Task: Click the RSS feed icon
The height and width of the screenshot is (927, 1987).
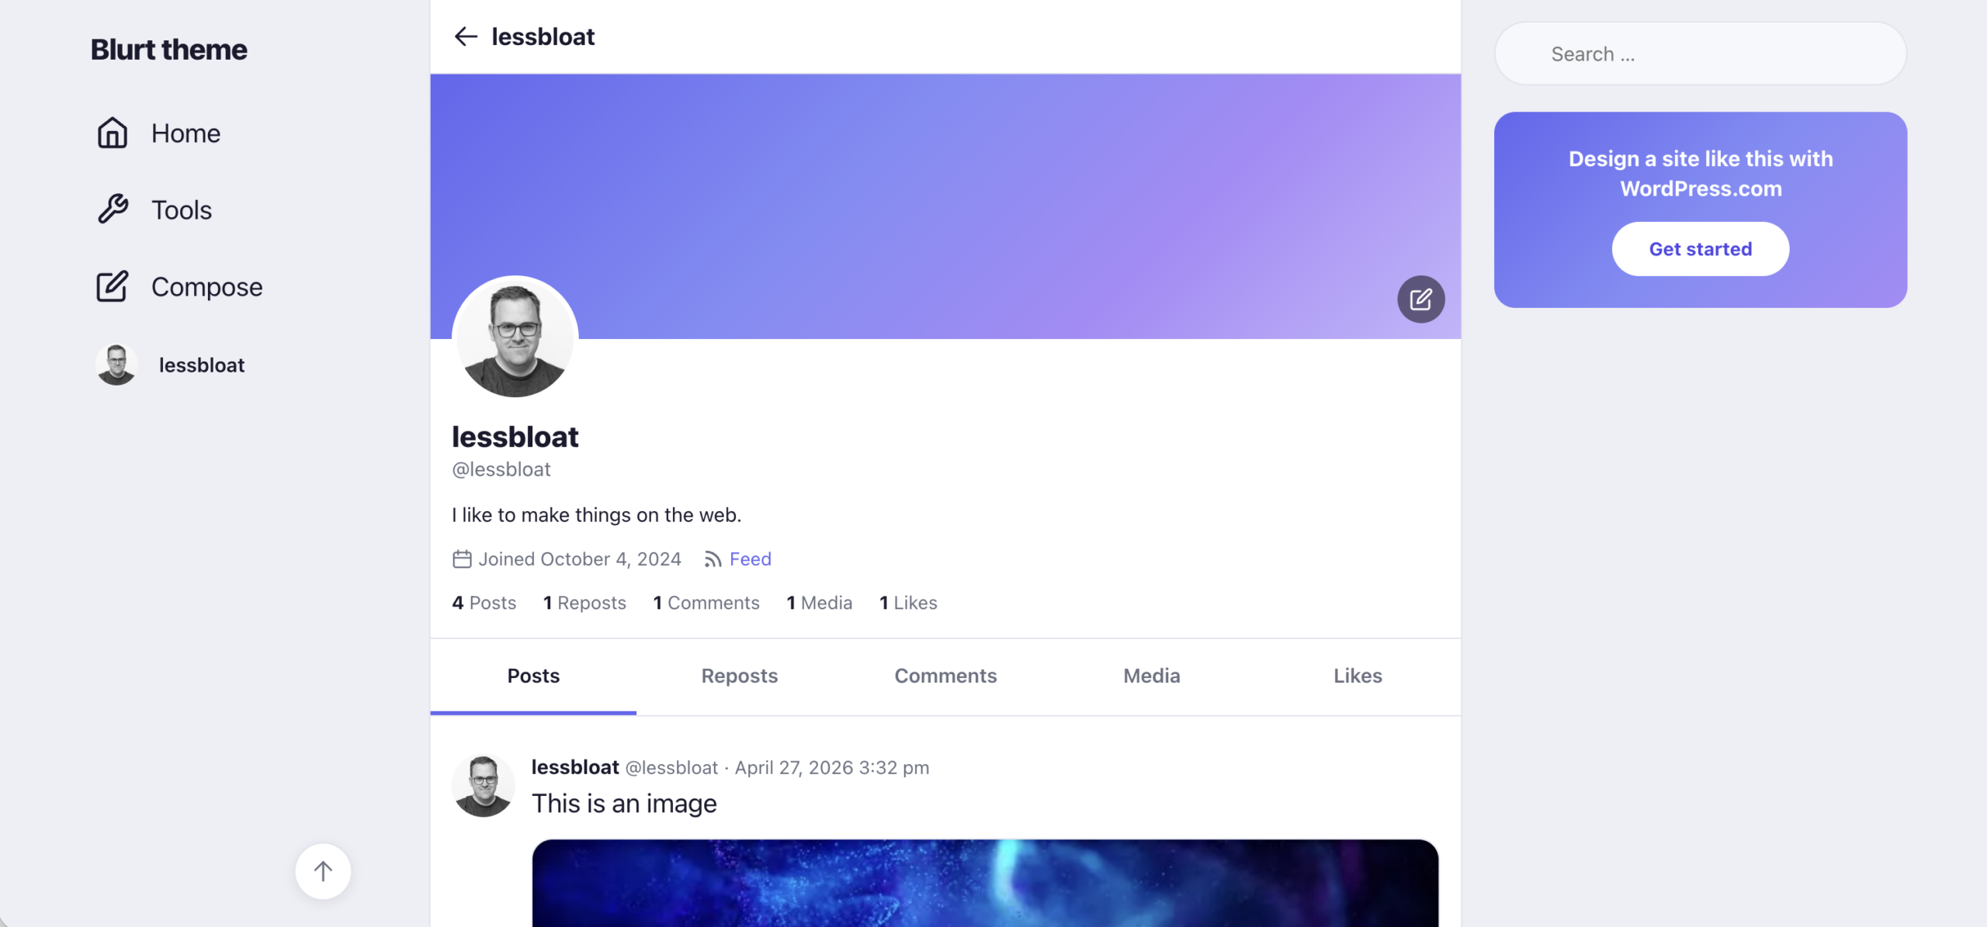Action: coord(713,559)
